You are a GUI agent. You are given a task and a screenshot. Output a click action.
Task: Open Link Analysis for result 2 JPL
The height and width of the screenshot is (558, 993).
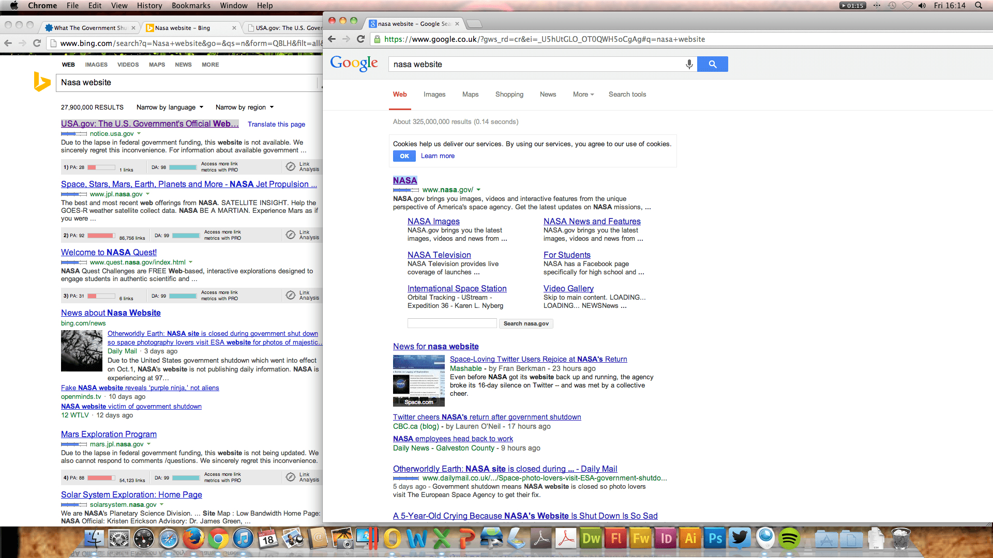(x=303, y=235)
